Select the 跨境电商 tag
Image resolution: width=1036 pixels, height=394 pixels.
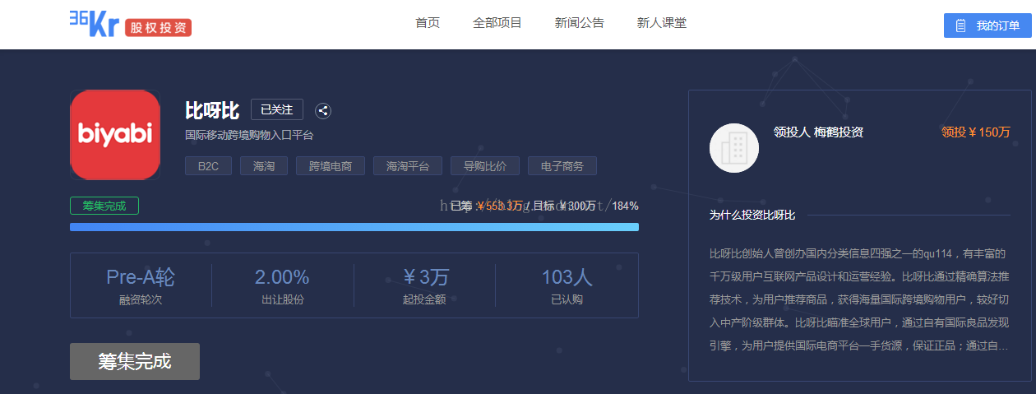(331, 166)
